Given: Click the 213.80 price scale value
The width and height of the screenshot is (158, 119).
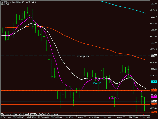Looking at the screenshot, I should (154, 4).
